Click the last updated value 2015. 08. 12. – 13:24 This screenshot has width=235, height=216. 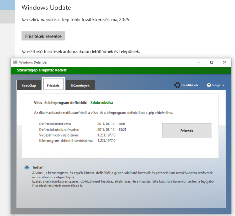click(x=112, y=130)
